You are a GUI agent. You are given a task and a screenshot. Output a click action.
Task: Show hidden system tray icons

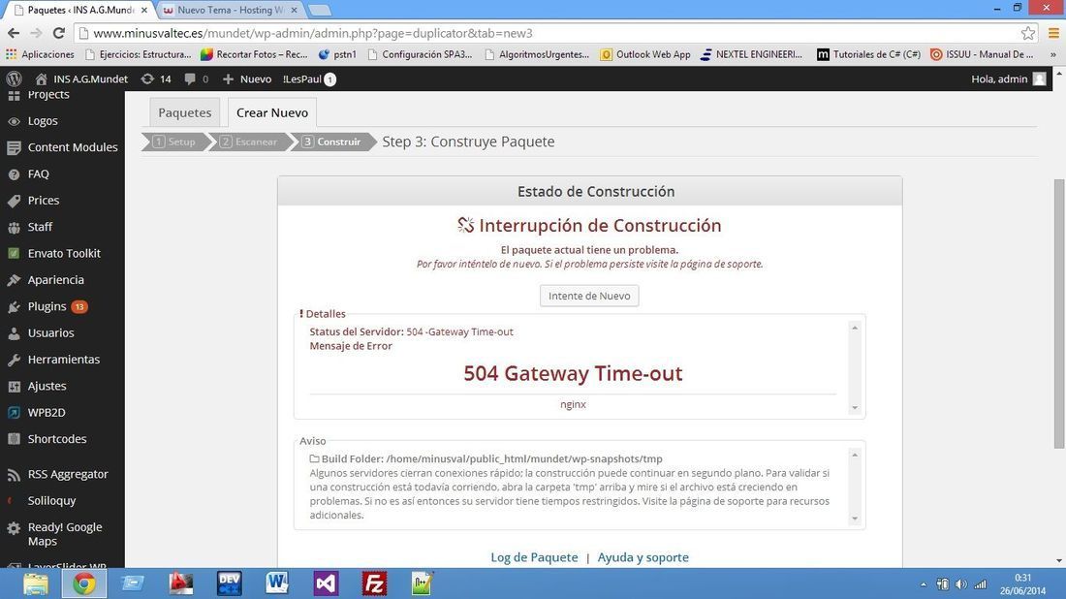pos(924,584)
